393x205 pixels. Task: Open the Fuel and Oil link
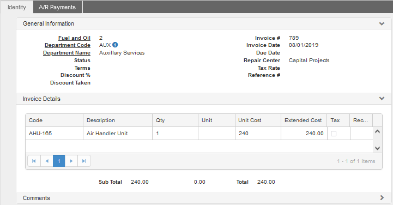(74, 38)
